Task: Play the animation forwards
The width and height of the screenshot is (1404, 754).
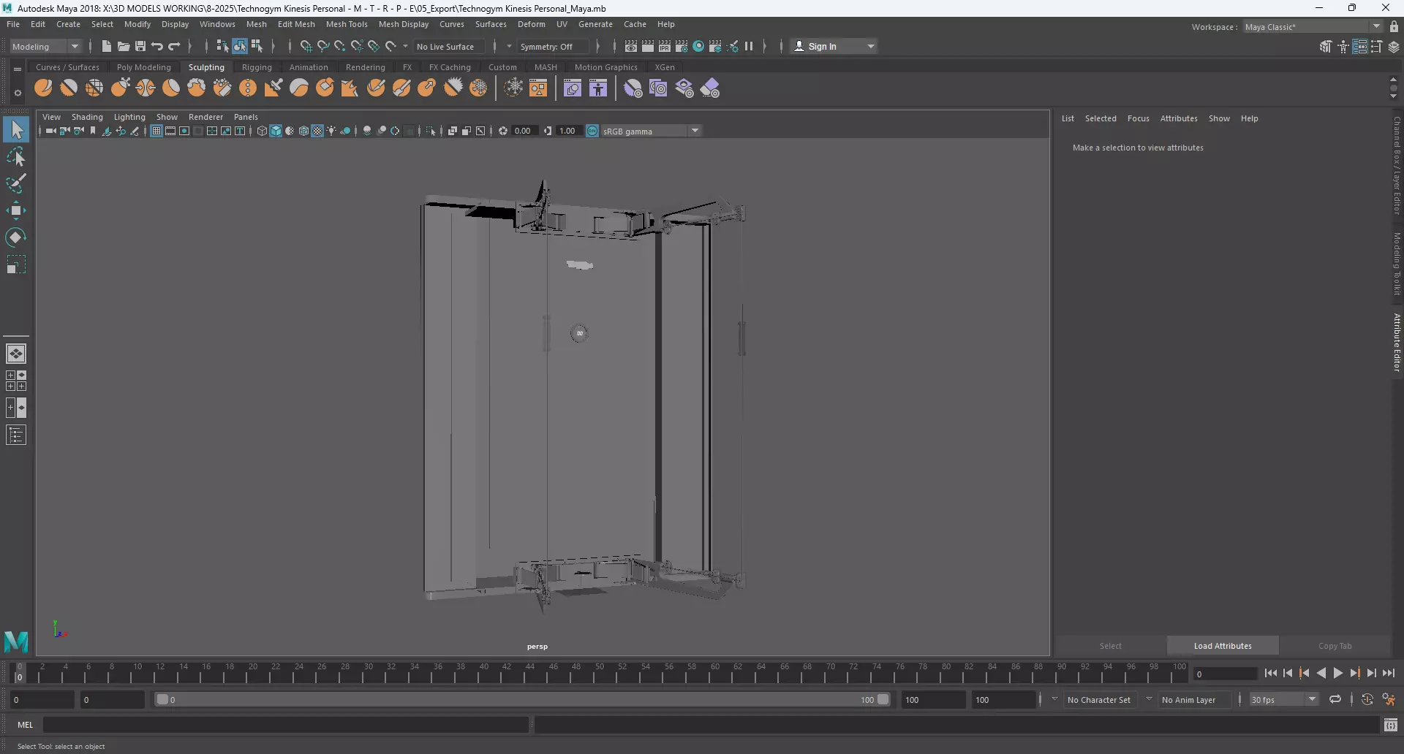Action: [1338, 674]
